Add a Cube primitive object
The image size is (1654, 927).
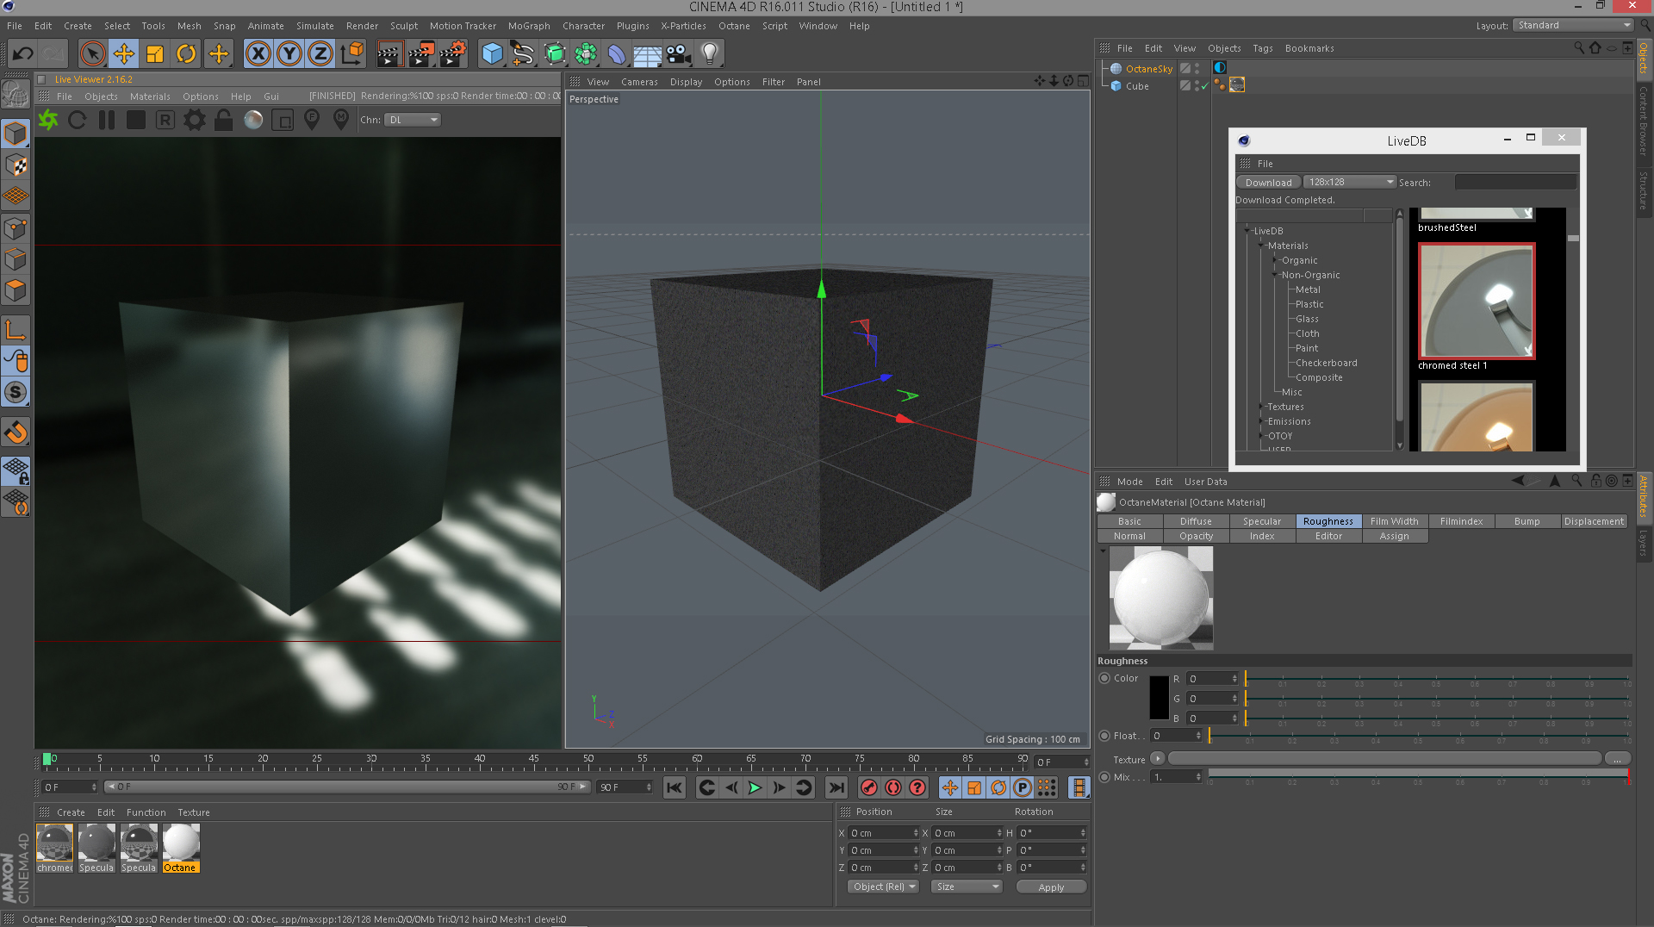pos(492,54)
